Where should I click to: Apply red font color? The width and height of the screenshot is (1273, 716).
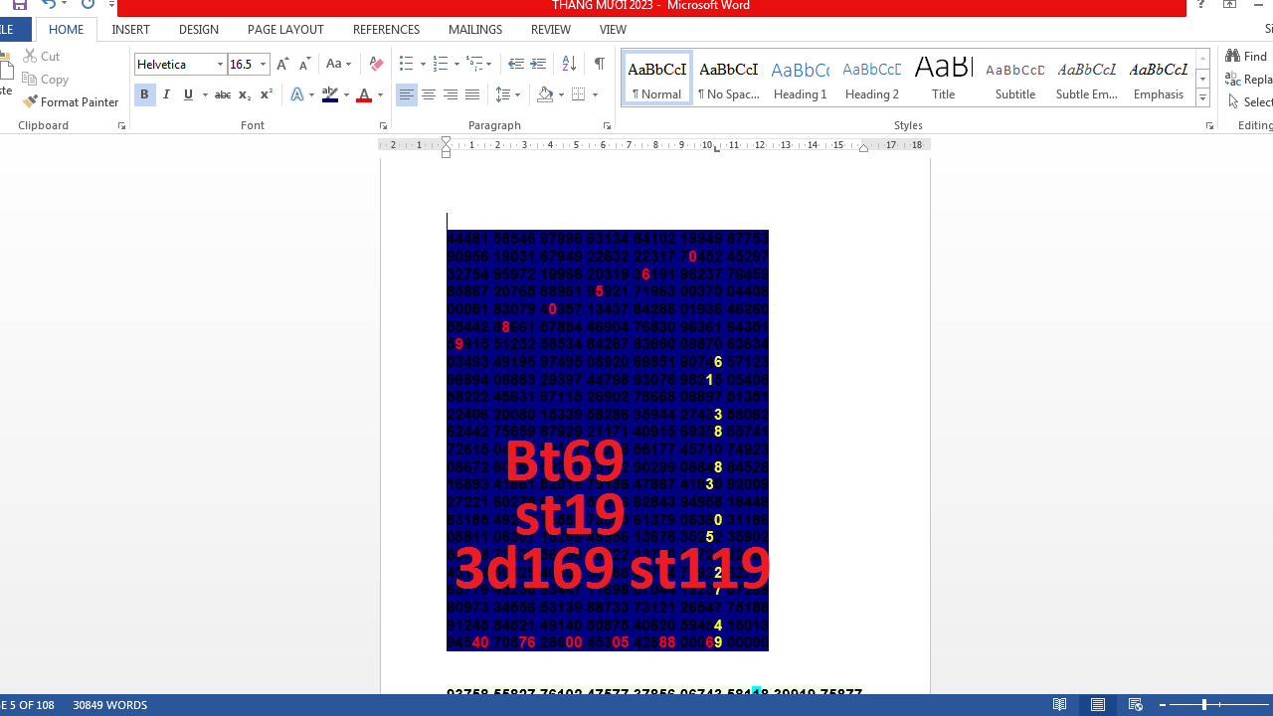364,94
